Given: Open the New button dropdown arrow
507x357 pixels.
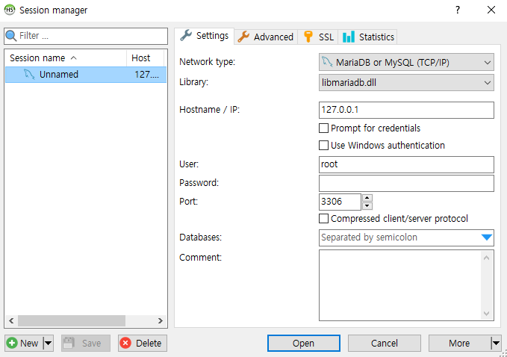Looking at the screenshot, I should click(49, 343).
